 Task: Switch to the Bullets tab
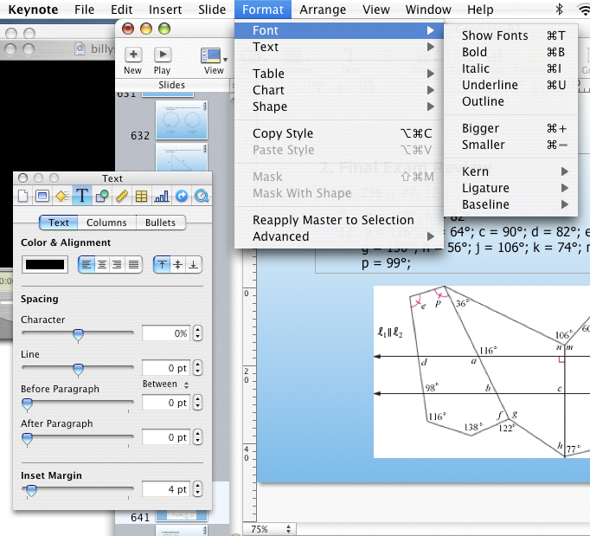tap(160, 223)
